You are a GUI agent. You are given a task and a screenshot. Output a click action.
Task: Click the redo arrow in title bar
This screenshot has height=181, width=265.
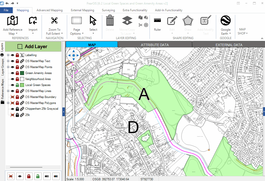[x=13, y=3]
